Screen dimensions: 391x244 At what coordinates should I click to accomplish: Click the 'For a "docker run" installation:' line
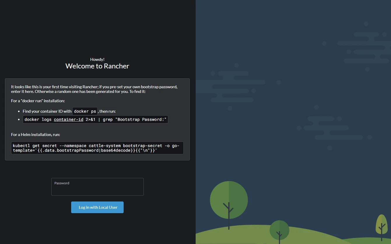[x=38, y=101]
